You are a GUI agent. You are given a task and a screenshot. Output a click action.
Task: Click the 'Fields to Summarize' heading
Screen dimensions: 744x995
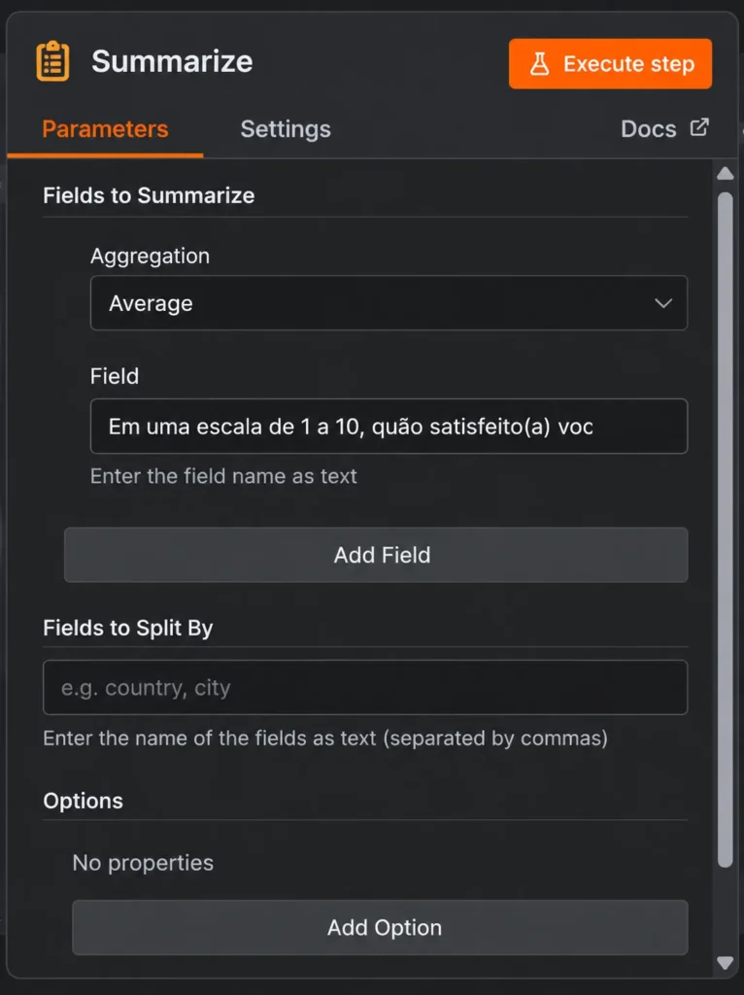[149, 195]
